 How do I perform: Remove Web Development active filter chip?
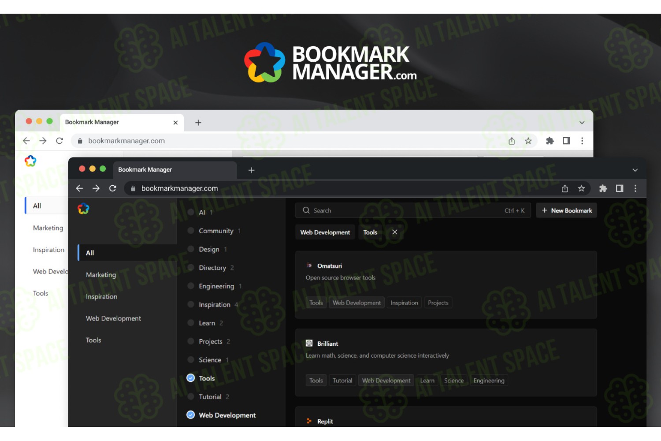(x=325, y=232)
